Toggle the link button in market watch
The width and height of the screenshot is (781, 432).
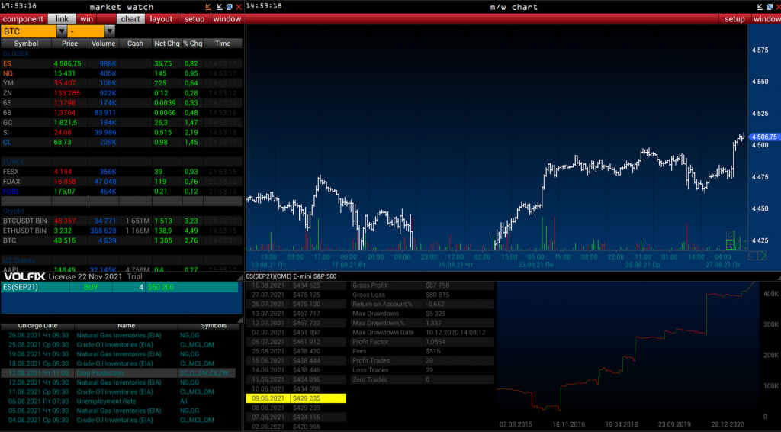click(62, 18)
